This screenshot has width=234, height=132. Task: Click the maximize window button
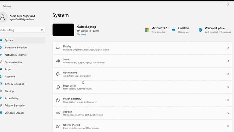(227, 4)
